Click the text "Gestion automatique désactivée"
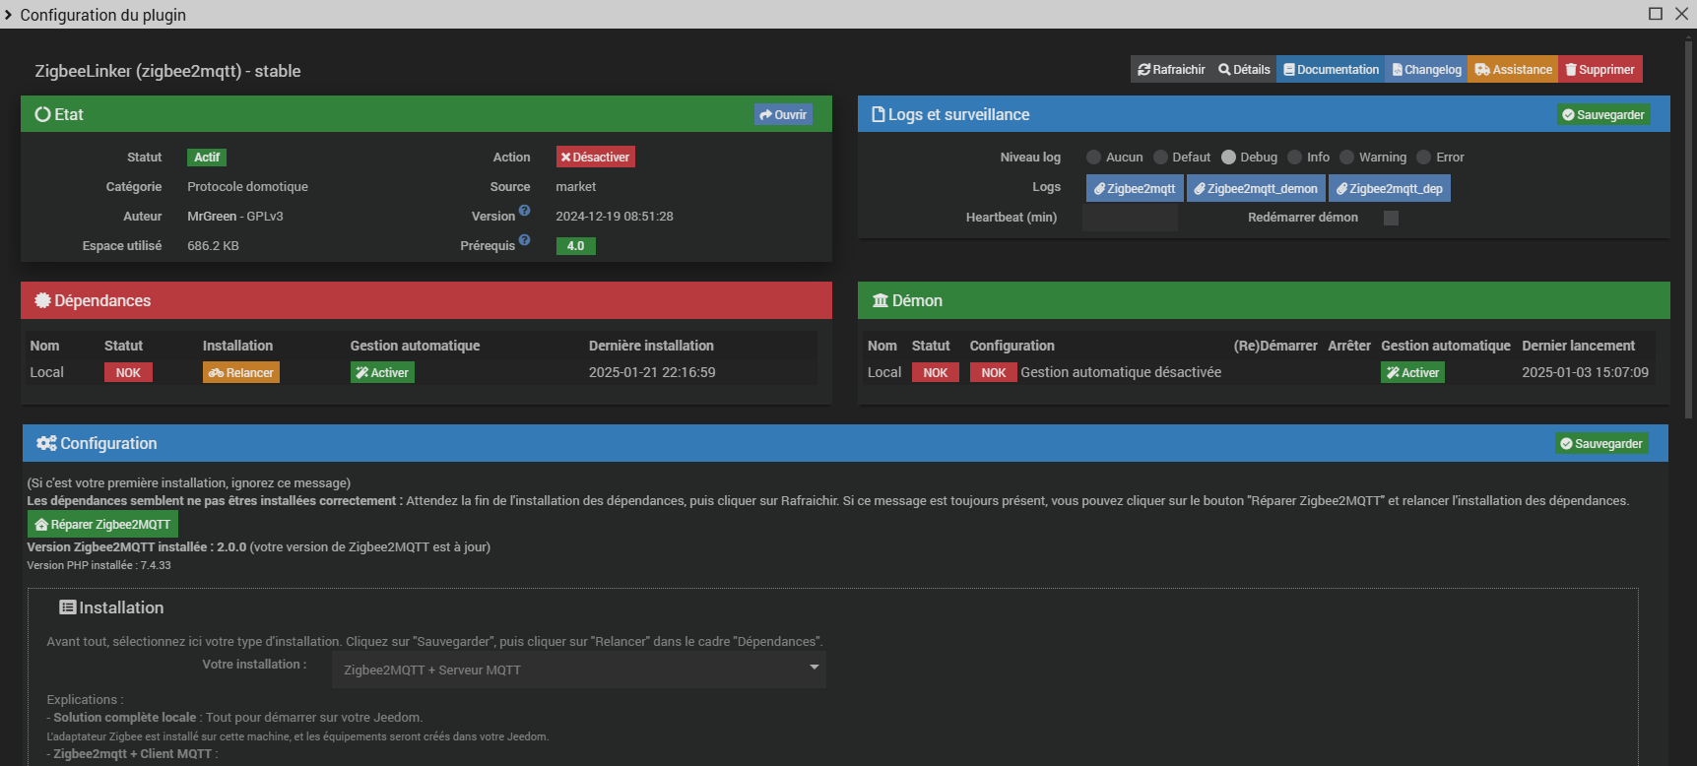The image size is (1697, 766). (x=1121, y=372)
